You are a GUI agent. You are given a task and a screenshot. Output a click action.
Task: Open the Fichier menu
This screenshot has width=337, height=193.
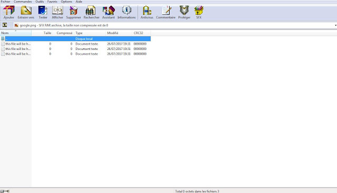click(x=5, y=2)
